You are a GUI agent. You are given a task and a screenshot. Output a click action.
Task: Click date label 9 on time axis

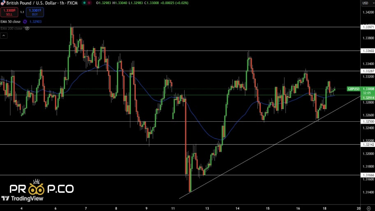[146, 209]
